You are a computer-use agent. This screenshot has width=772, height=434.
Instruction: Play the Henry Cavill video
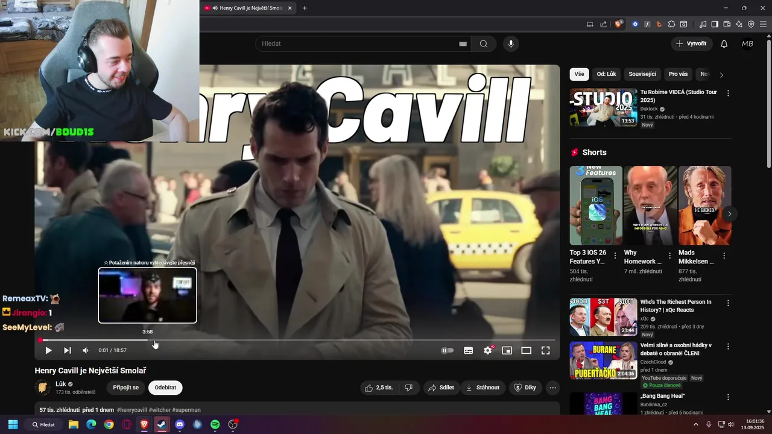point(48,350)
